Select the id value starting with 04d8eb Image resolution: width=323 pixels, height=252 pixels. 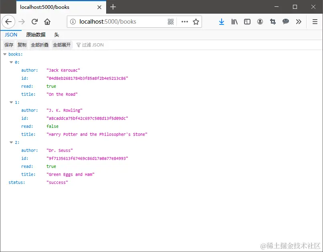87,79
